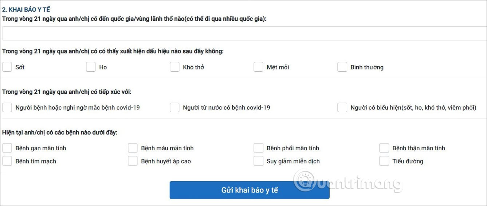The width and height of the screenshot is (487, 206).
Task: Click the Gửi khai báo y tế button
Action: [x=250, y=190]
